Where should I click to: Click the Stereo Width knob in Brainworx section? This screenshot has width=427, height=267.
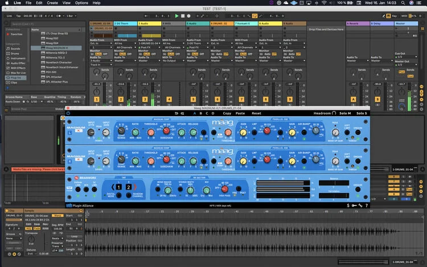click(x=191, y=190)
